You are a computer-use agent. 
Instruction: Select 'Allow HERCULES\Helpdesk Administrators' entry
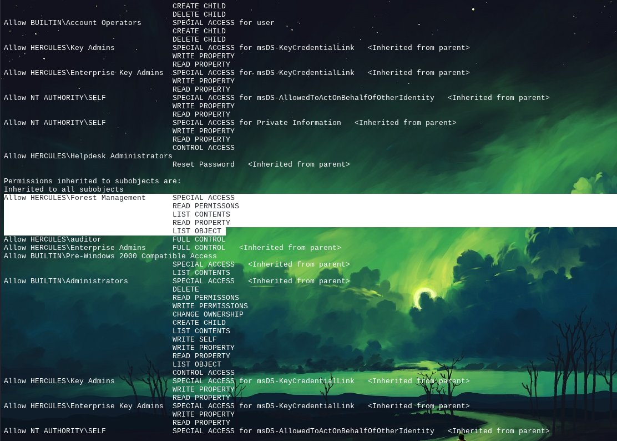88,156
